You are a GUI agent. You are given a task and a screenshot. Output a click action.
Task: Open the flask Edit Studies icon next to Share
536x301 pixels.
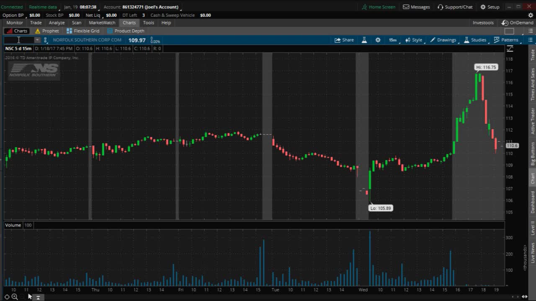pyautogui.click(x=364, y=40)
